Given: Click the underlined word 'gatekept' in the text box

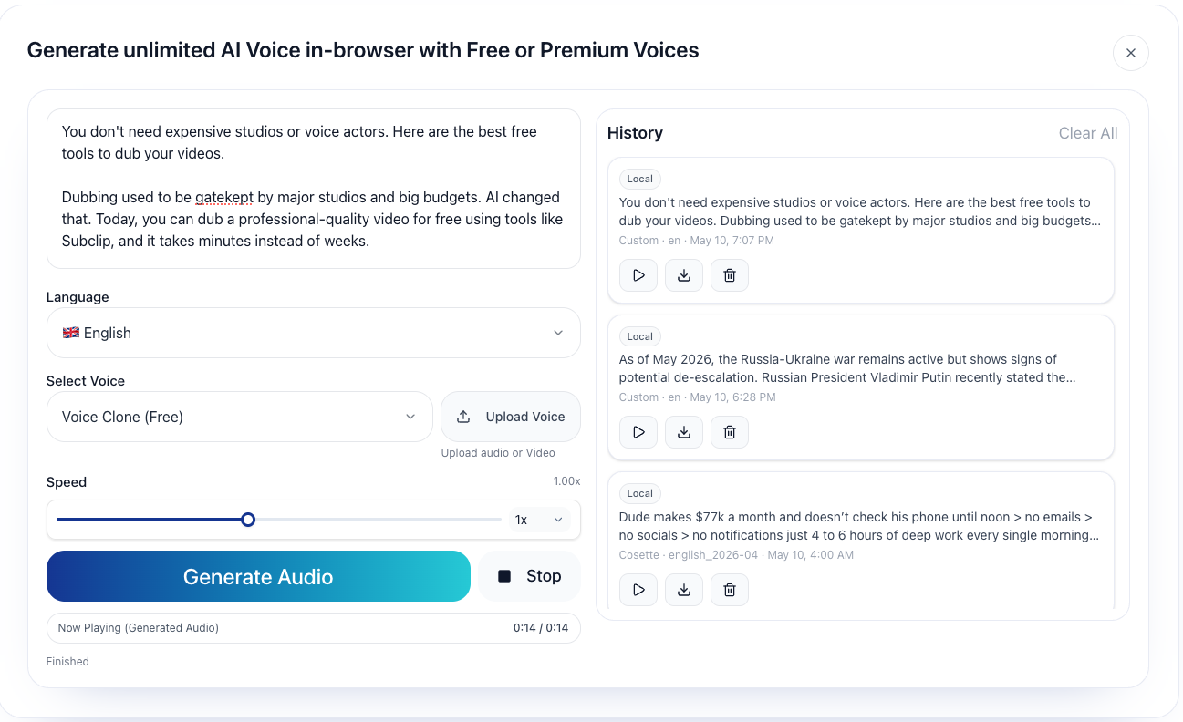Looking at the screenshot, I should click(x=224, y=197).
